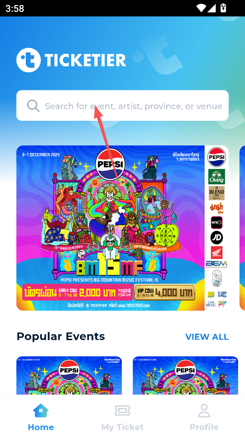Tap the Pepsi sponsor logo on banner

[x=217, y=157]
